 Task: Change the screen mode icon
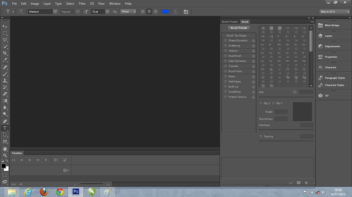5,182
